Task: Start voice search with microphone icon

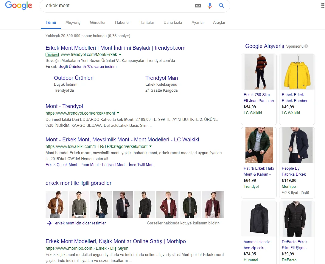Action: (210, 6)
